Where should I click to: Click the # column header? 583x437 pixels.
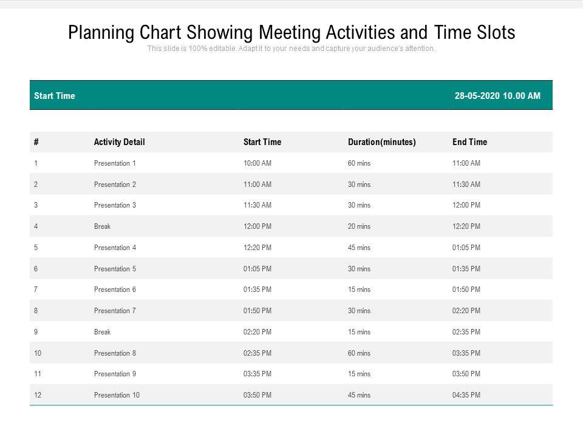click(36, 142)
